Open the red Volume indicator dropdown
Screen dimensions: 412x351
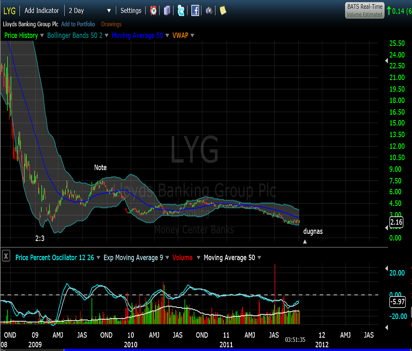[x=198, y=258]
